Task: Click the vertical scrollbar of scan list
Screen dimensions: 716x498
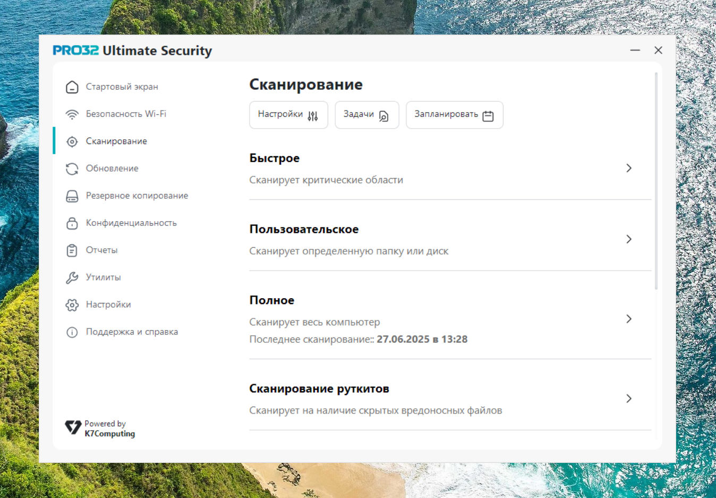Action: (x=657, y=181)
